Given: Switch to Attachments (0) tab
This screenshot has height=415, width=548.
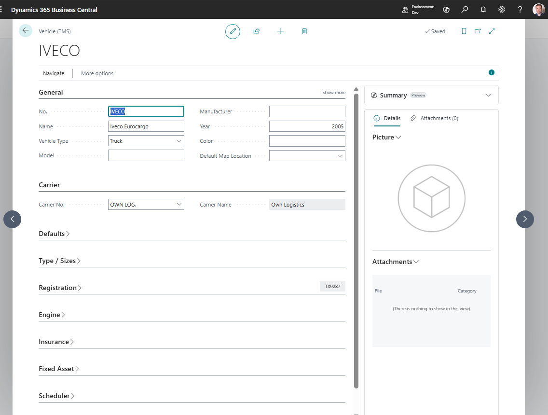Looking at the screenshot, I should [435, 118].
